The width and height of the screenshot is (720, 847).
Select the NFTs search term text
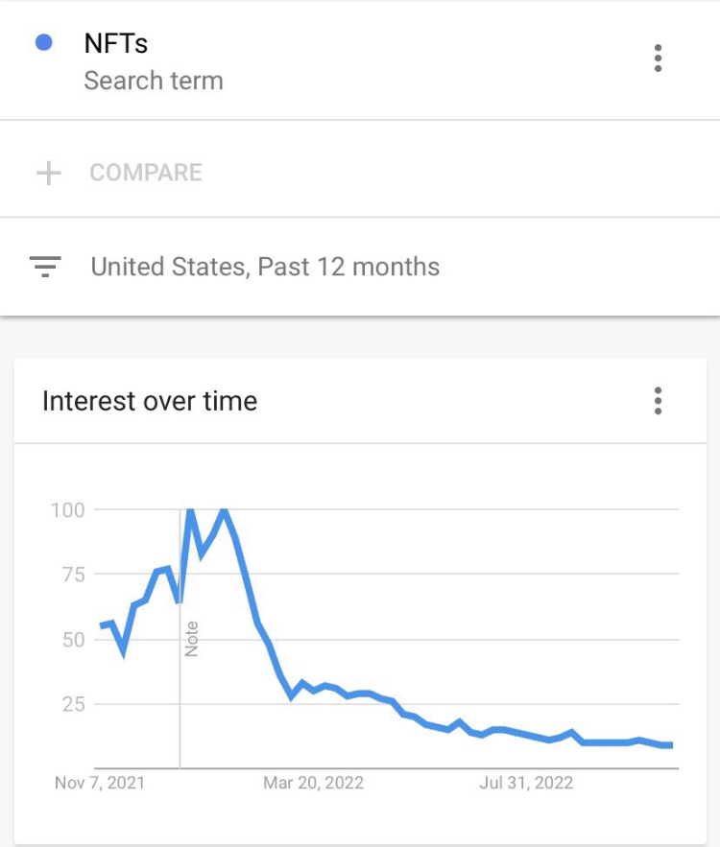116,43
